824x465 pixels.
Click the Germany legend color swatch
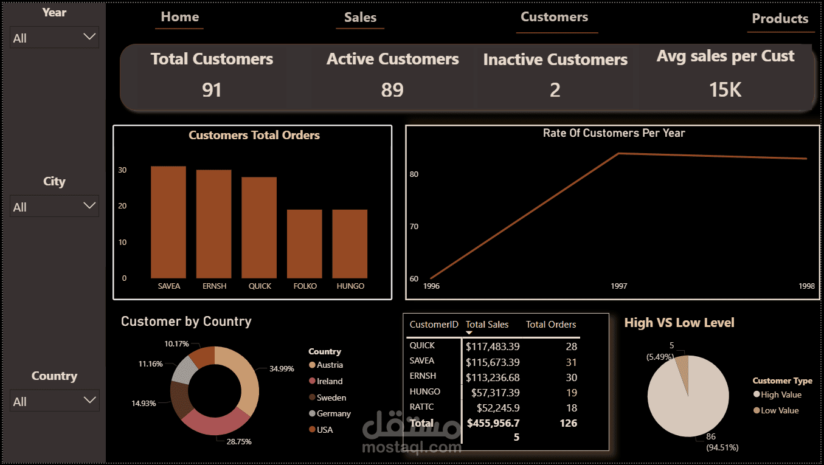313,413
